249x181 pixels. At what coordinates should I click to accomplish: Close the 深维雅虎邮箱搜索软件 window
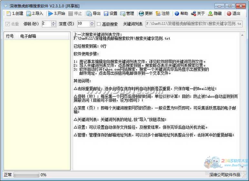pos(241,6)
